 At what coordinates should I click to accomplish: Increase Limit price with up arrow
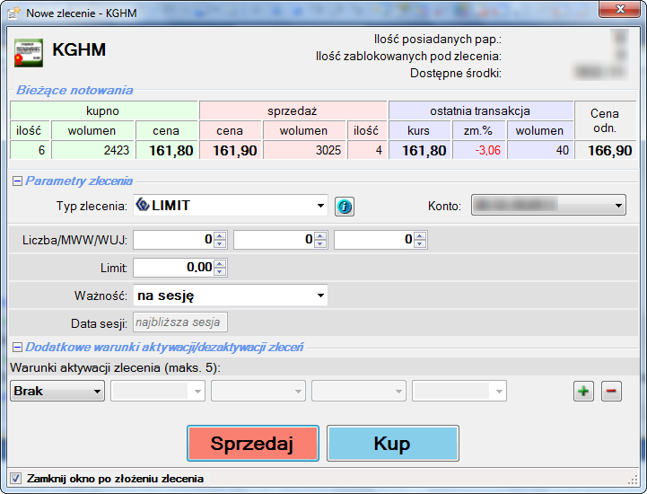point(220,263)
